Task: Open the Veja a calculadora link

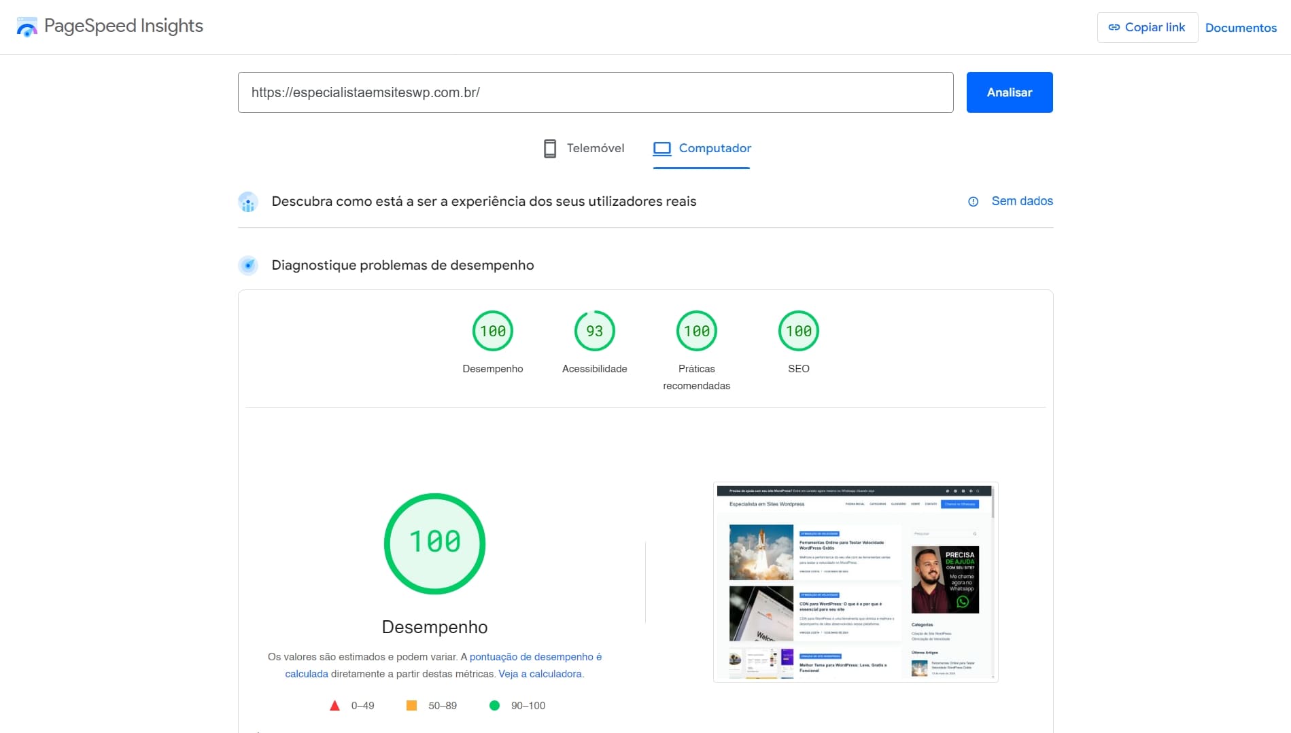Action: pyautogui.click(x=540, y=674)
